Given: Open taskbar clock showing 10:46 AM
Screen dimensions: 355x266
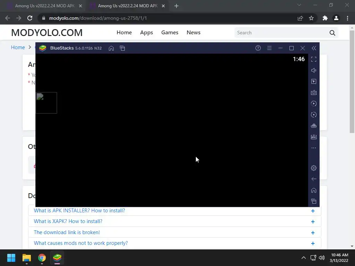Looking at the screenshot, I should (339, 258).
